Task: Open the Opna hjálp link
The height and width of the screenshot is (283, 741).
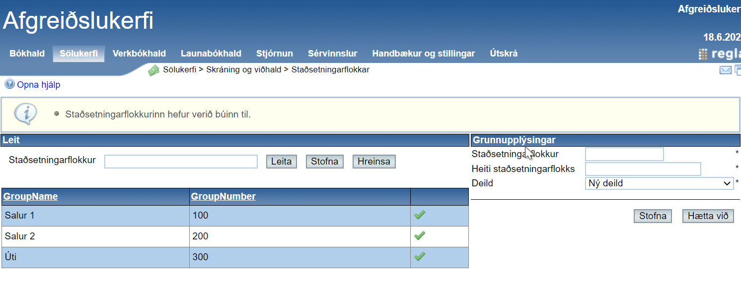Action: (x=39, y=85)
